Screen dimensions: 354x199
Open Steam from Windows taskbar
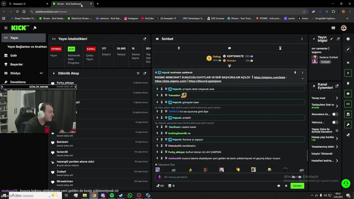pos(121,195)
